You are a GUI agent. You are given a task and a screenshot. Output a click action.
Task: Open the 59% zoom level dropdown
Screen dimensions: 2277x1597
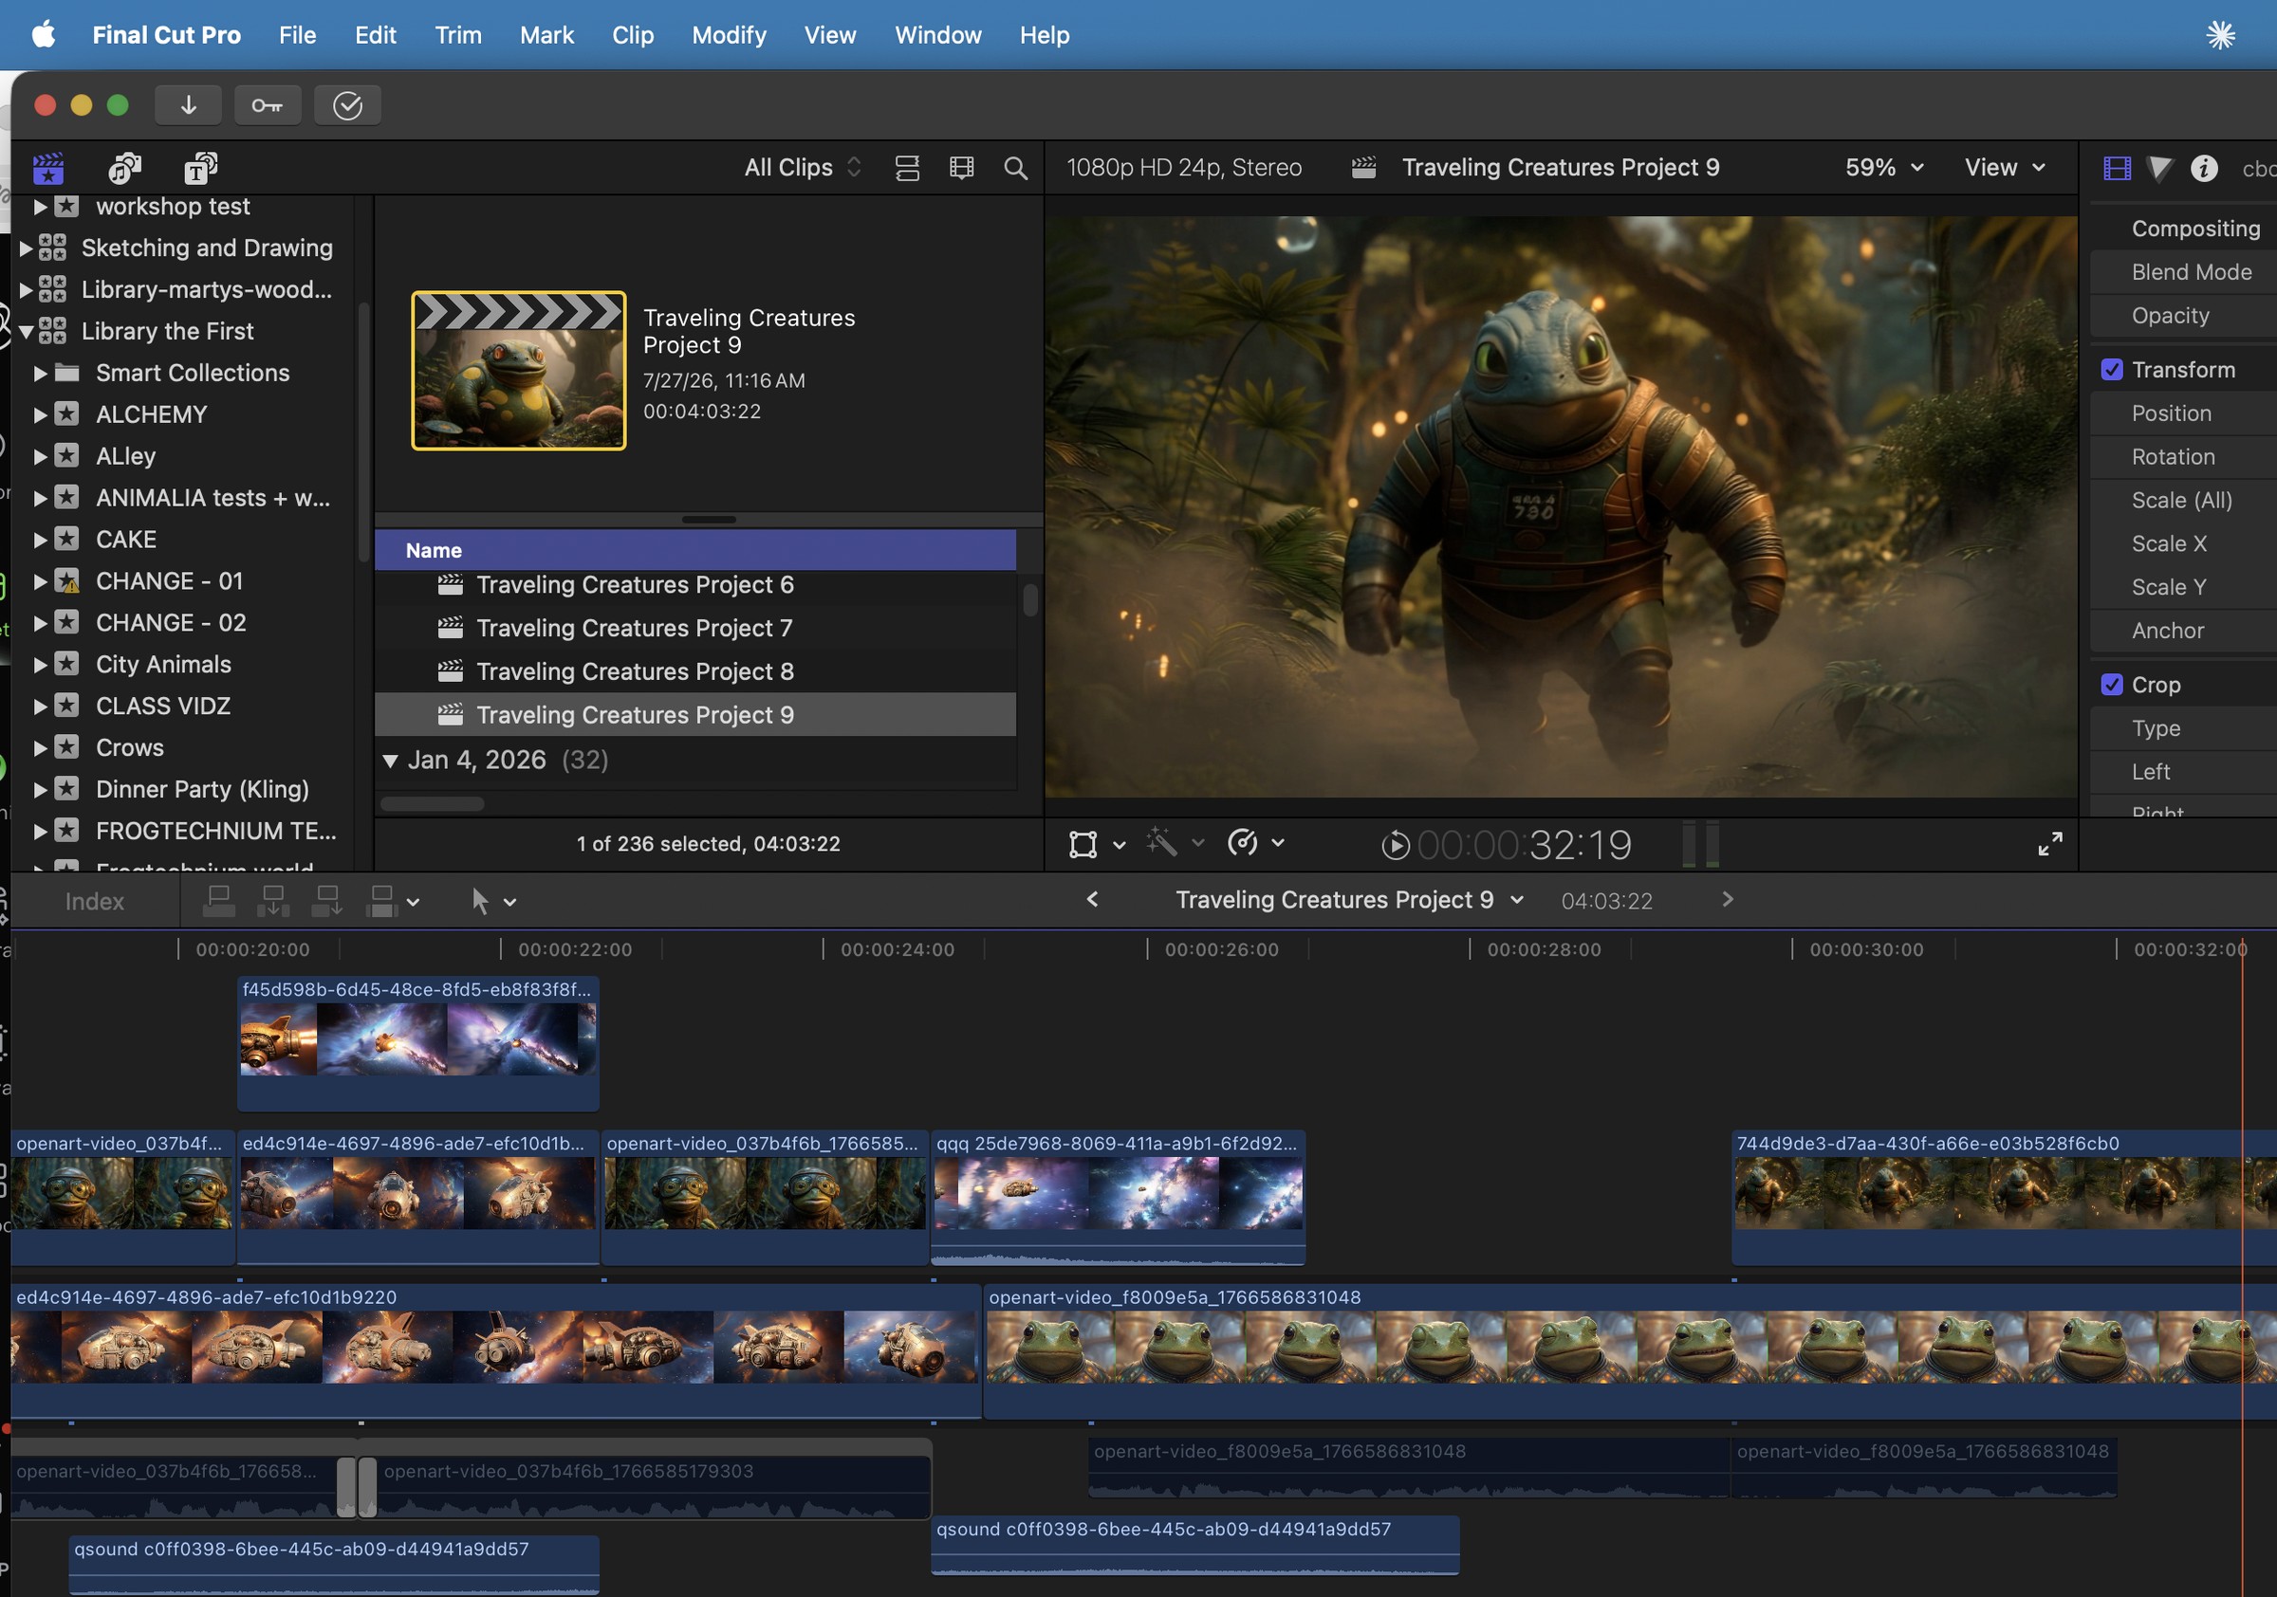1883,168
